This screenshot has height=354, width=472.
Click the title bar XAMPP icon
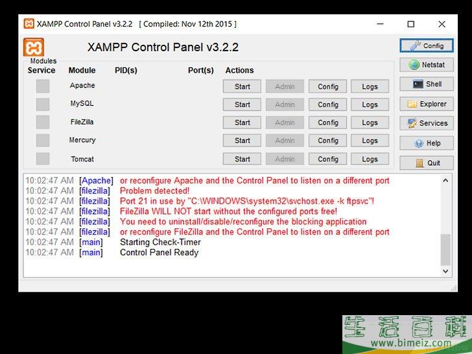coord(29,24)
